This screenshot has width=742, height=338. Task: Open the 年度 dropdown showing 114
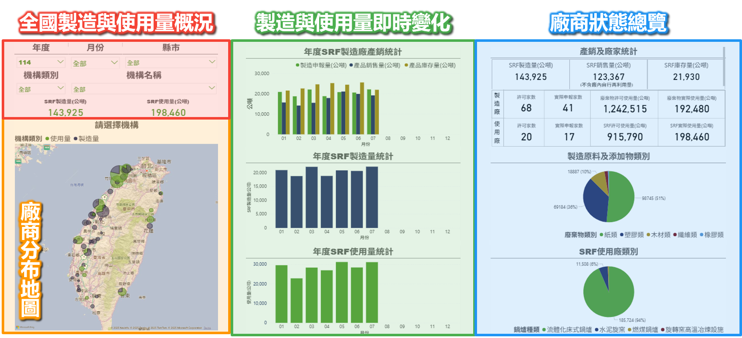coord(41,63)
